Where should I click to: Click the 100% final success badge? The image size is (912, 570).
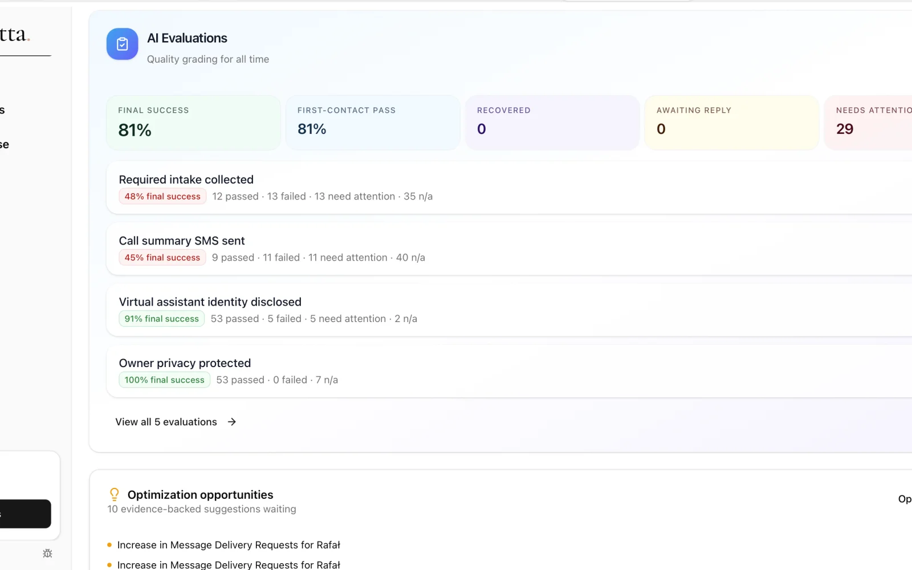(165, 380)
